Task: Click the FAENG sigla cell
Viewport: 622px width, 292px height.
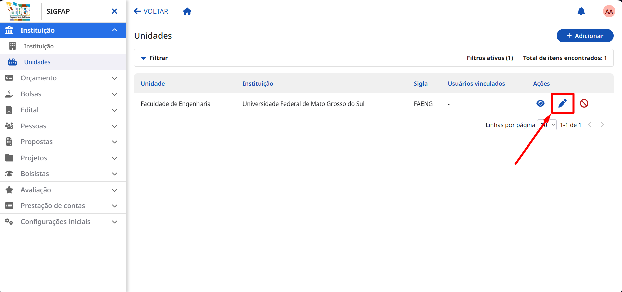Action: tap(423, 104)
